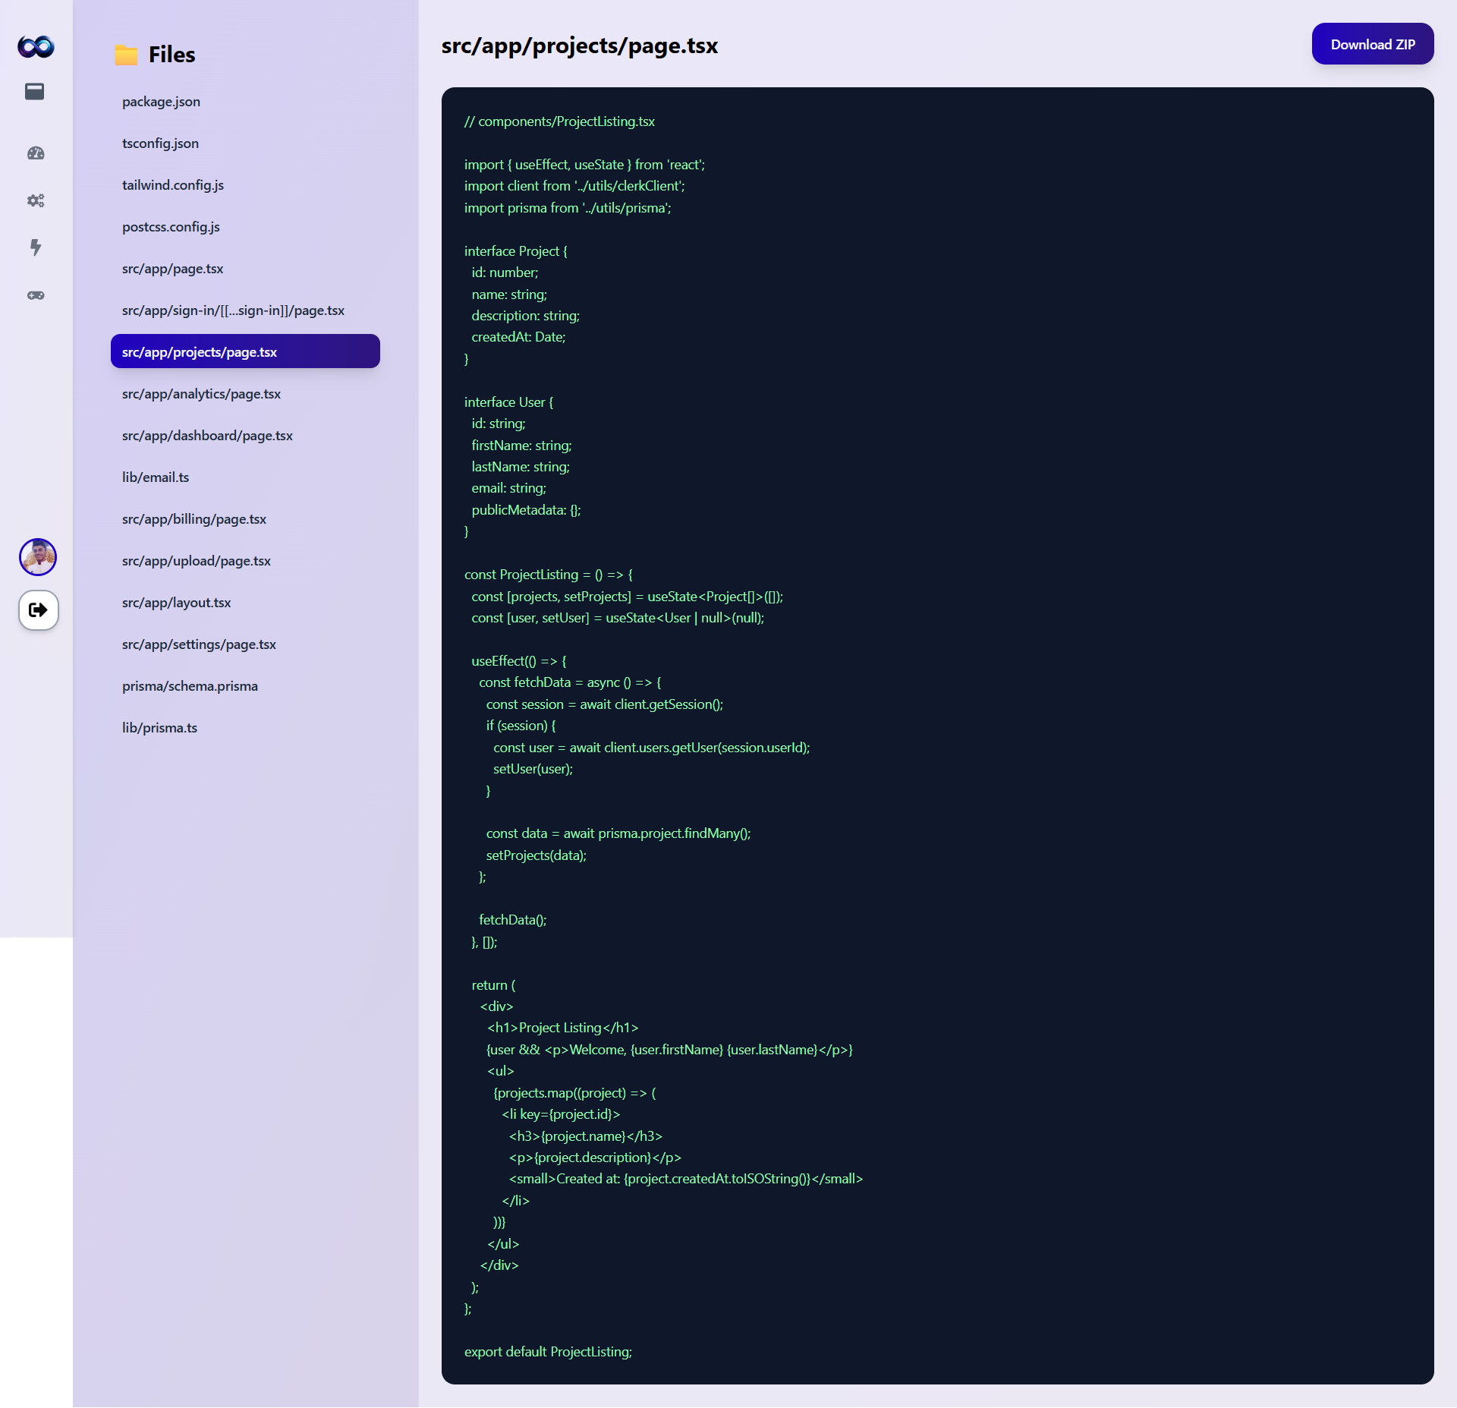Image resolution: width=1457 pixels, height=1408 pixels.
Task: Select src/app/page.tsx file
Action: (172, 269)
